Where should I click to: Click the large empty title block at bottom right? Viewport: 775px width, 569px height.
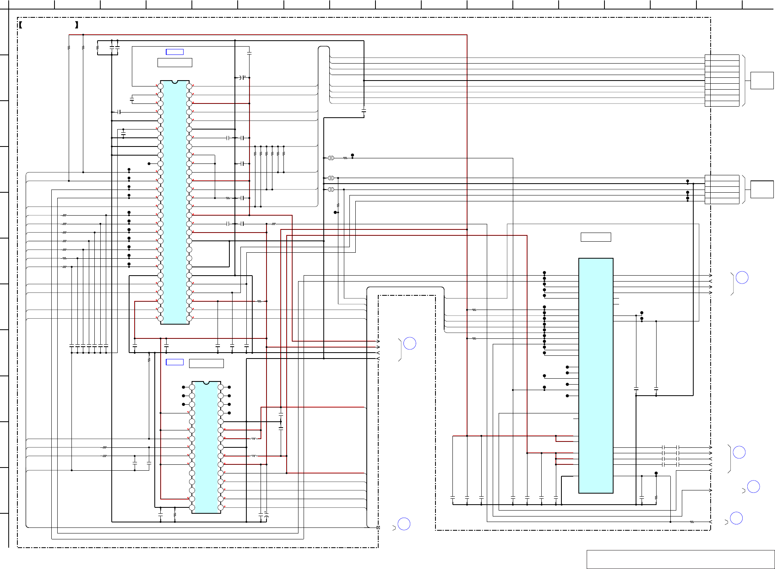680,559
